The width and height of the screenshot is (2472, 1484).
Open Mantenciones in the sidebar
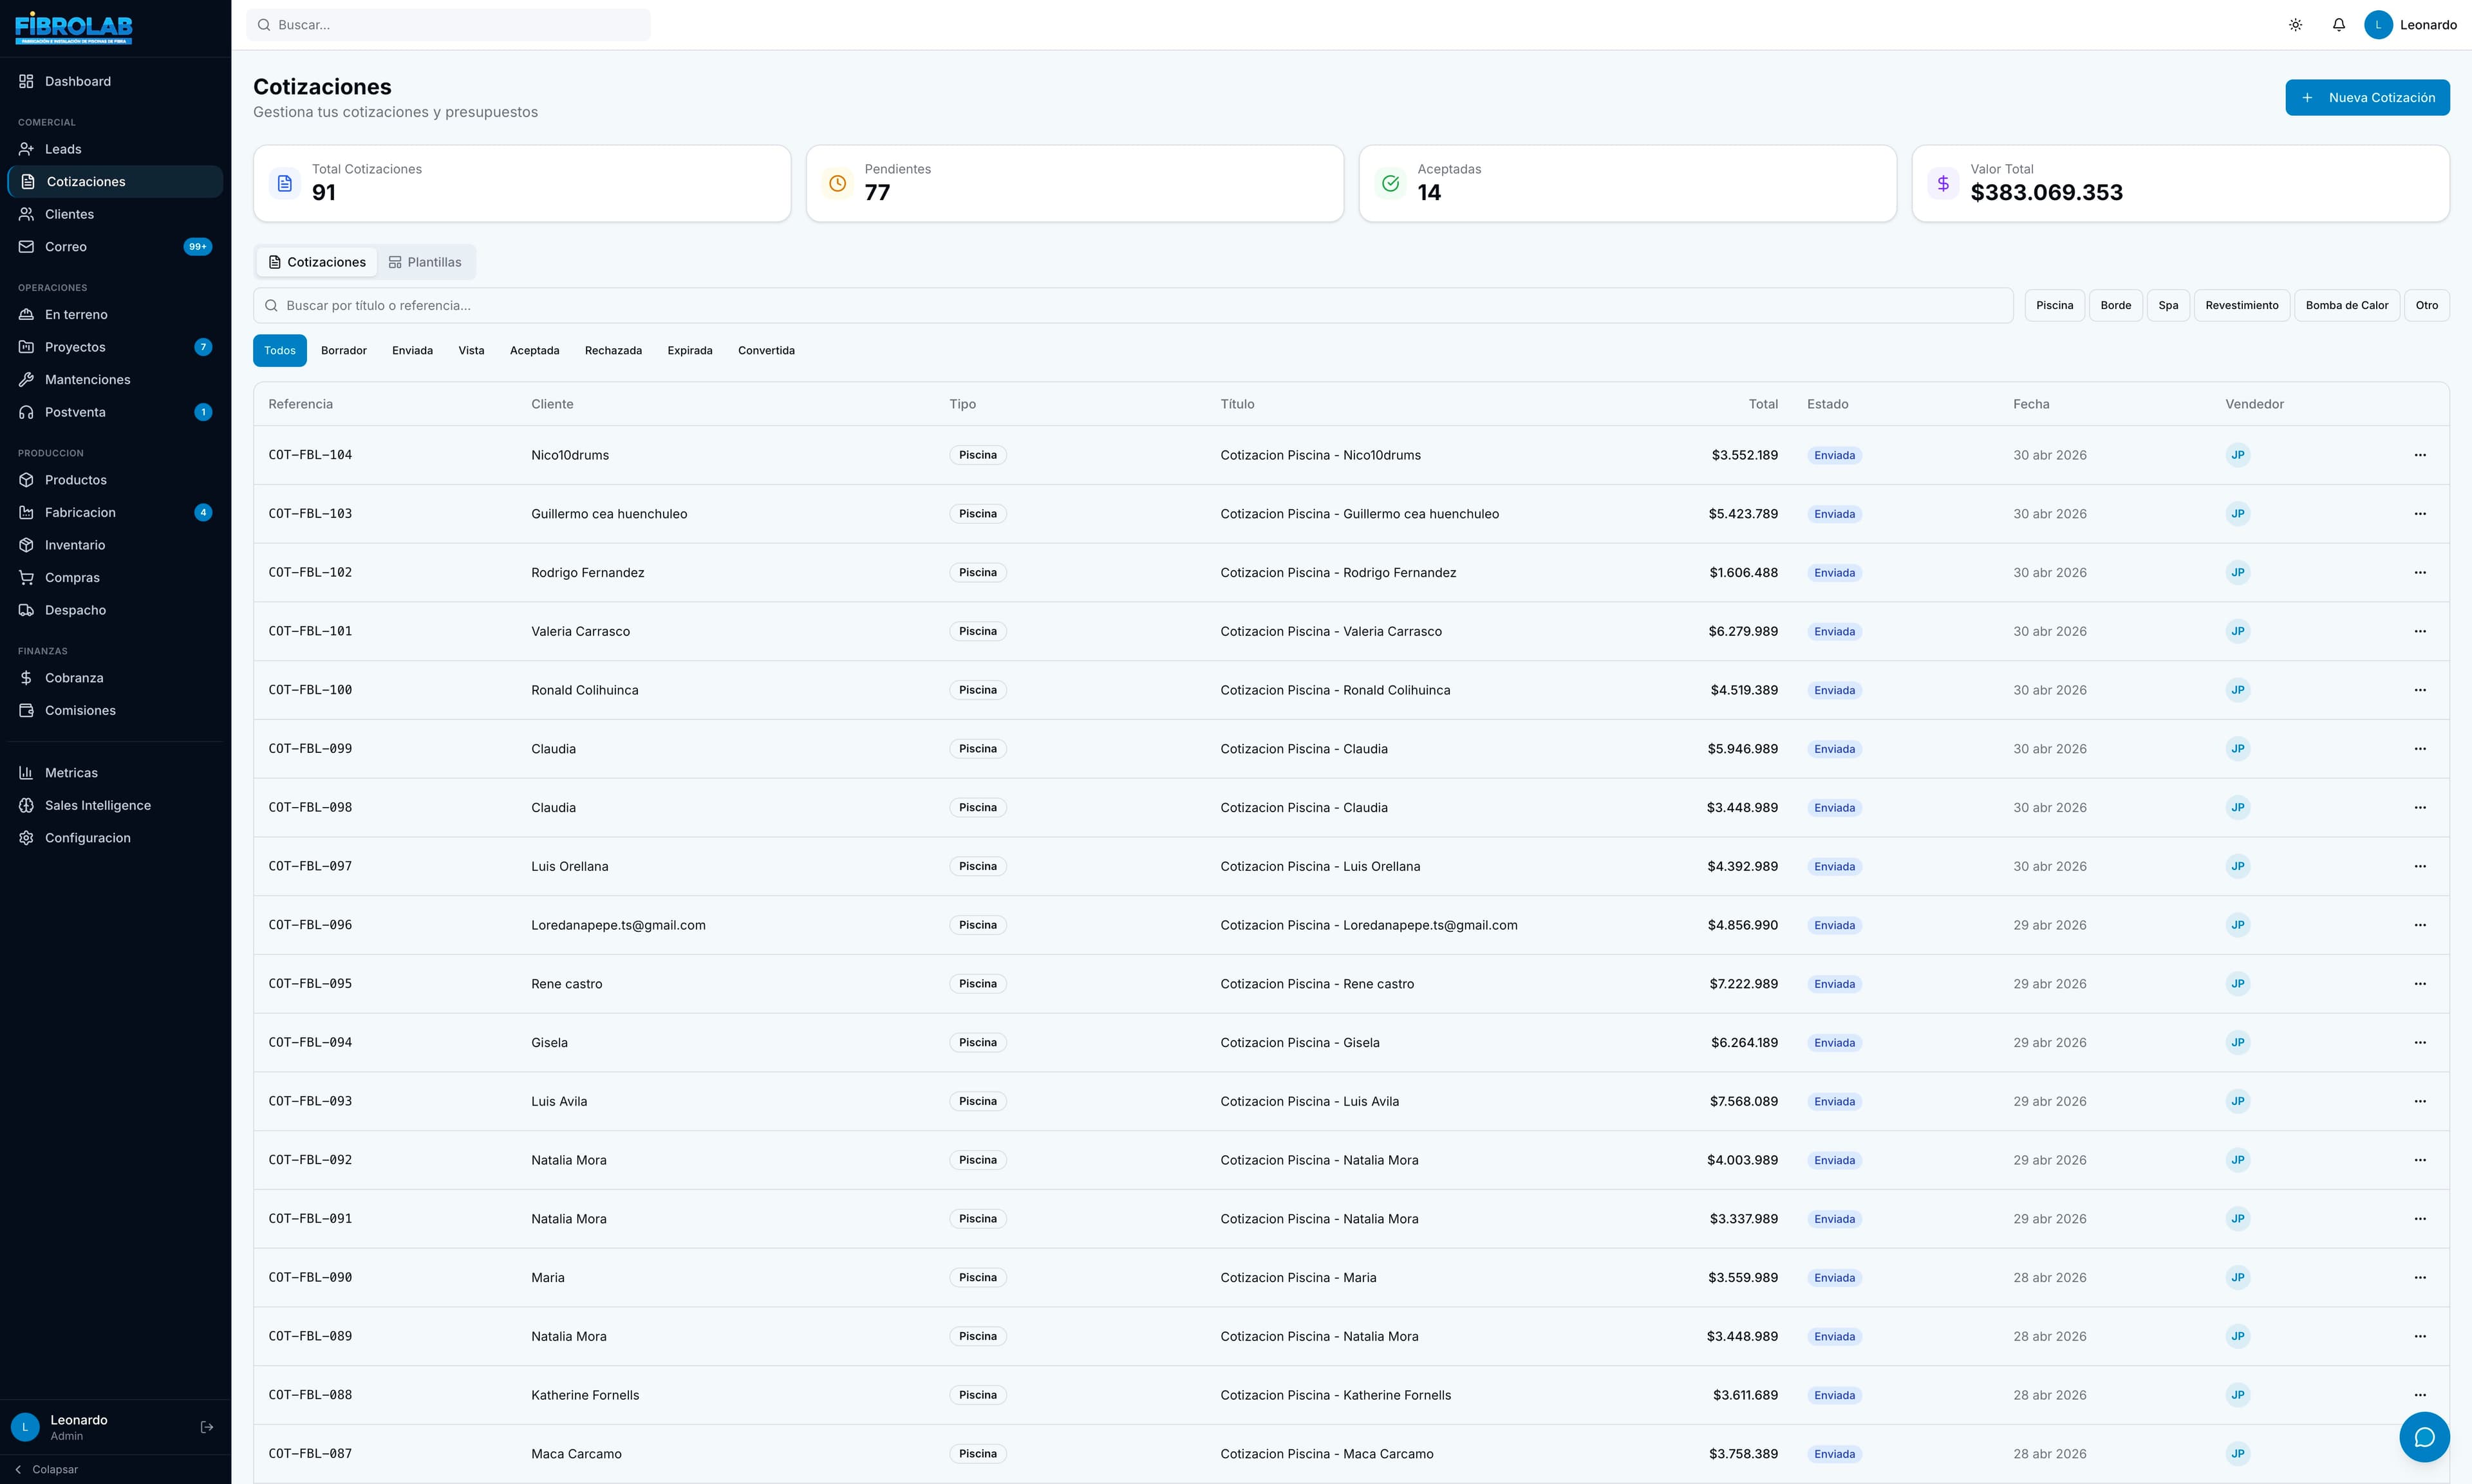[115, 380]
